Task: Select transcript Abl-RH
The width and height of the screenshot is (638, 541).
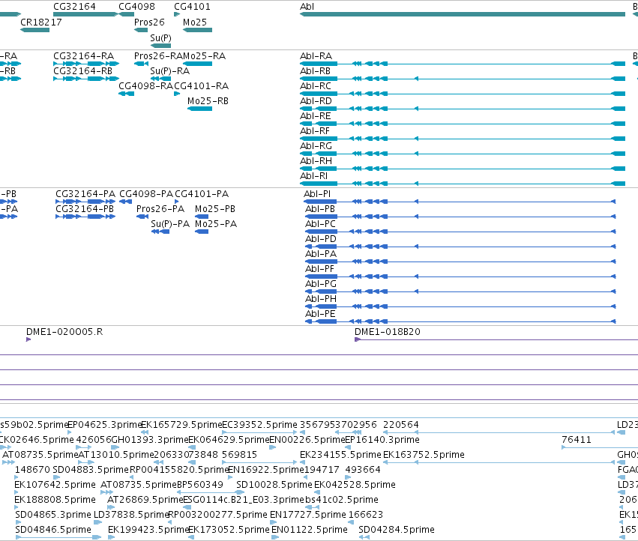Action: (463, 169)
